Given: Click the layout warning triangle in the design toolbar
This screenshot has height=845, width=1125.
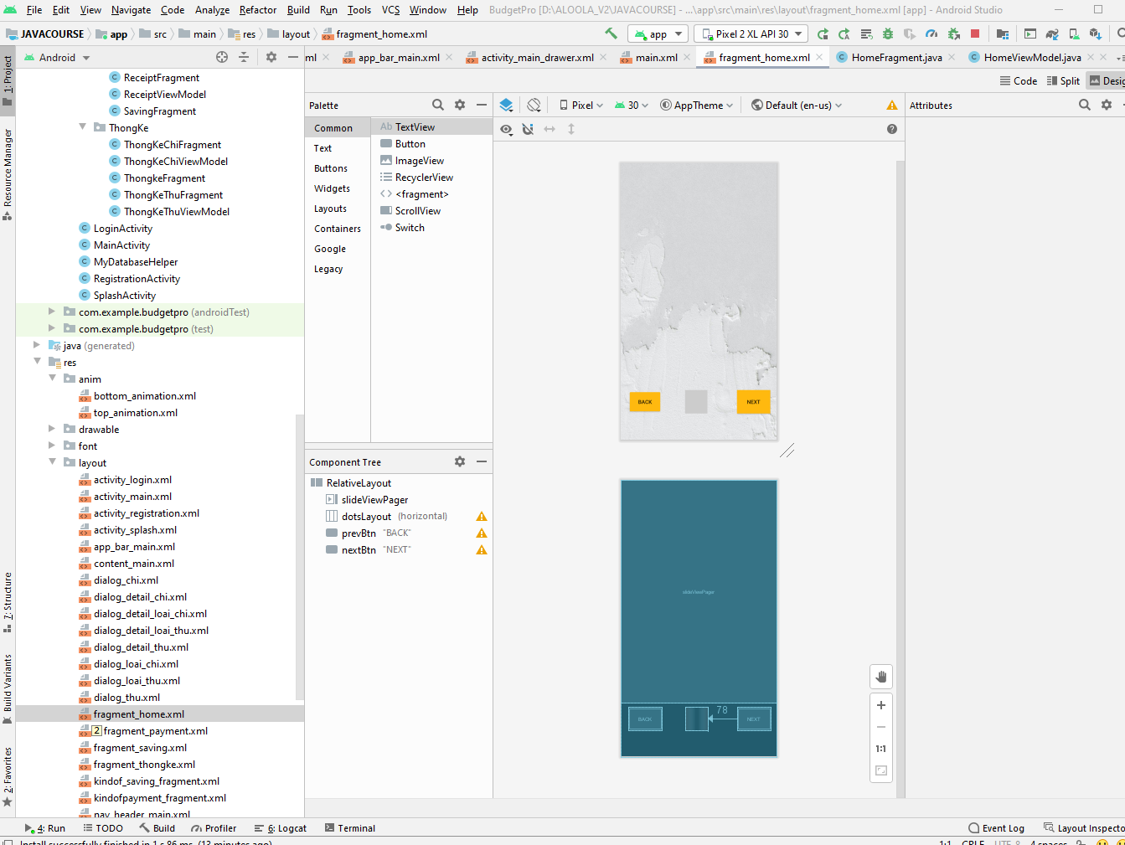Looking at the screenshot, I should (892, 106).
